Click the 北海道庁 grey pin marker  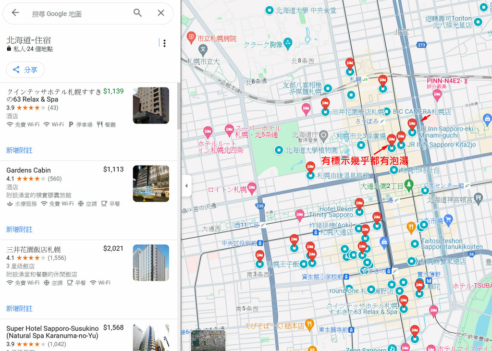tap(323, 136)
